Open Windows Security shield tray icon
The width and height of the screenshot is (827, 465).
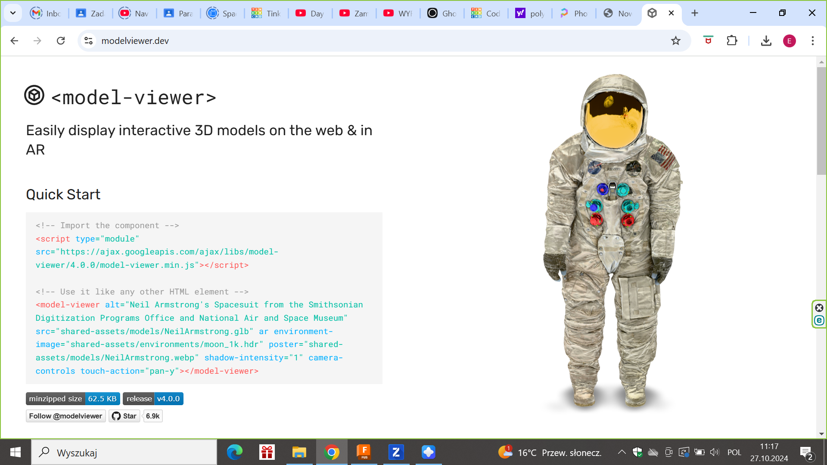tap(637, 452)
